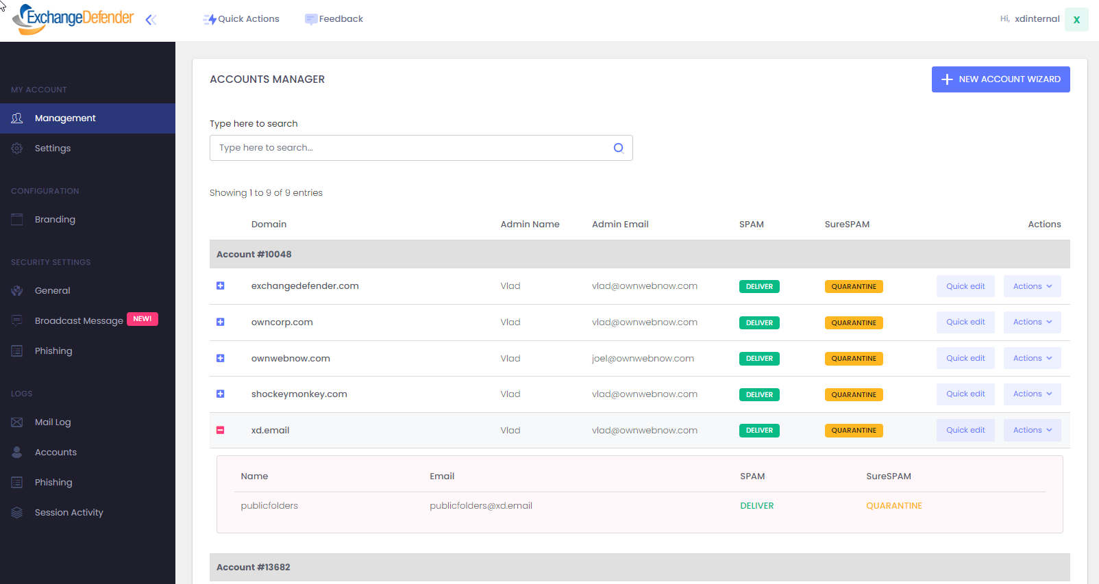Open Actions dropdown for shockeymonkey.com
Viewport: 1099px width, 584px height.
click(x=1032, y=394)
